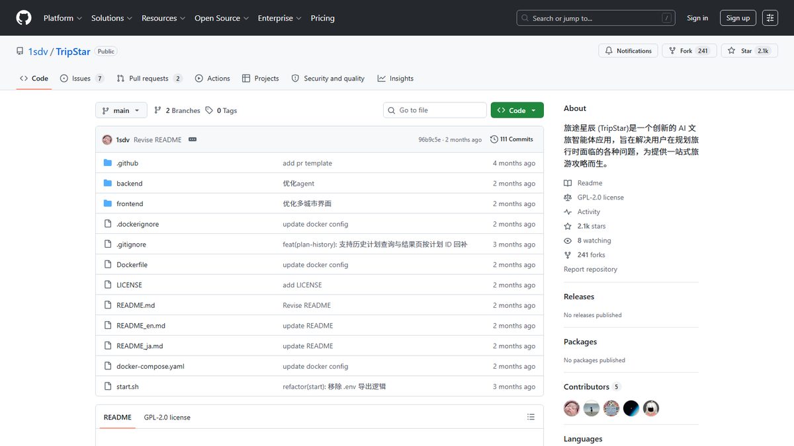Viewport: 794px width, 446px height.
Task: Open the .gitignore file
Action: [131, 244]
